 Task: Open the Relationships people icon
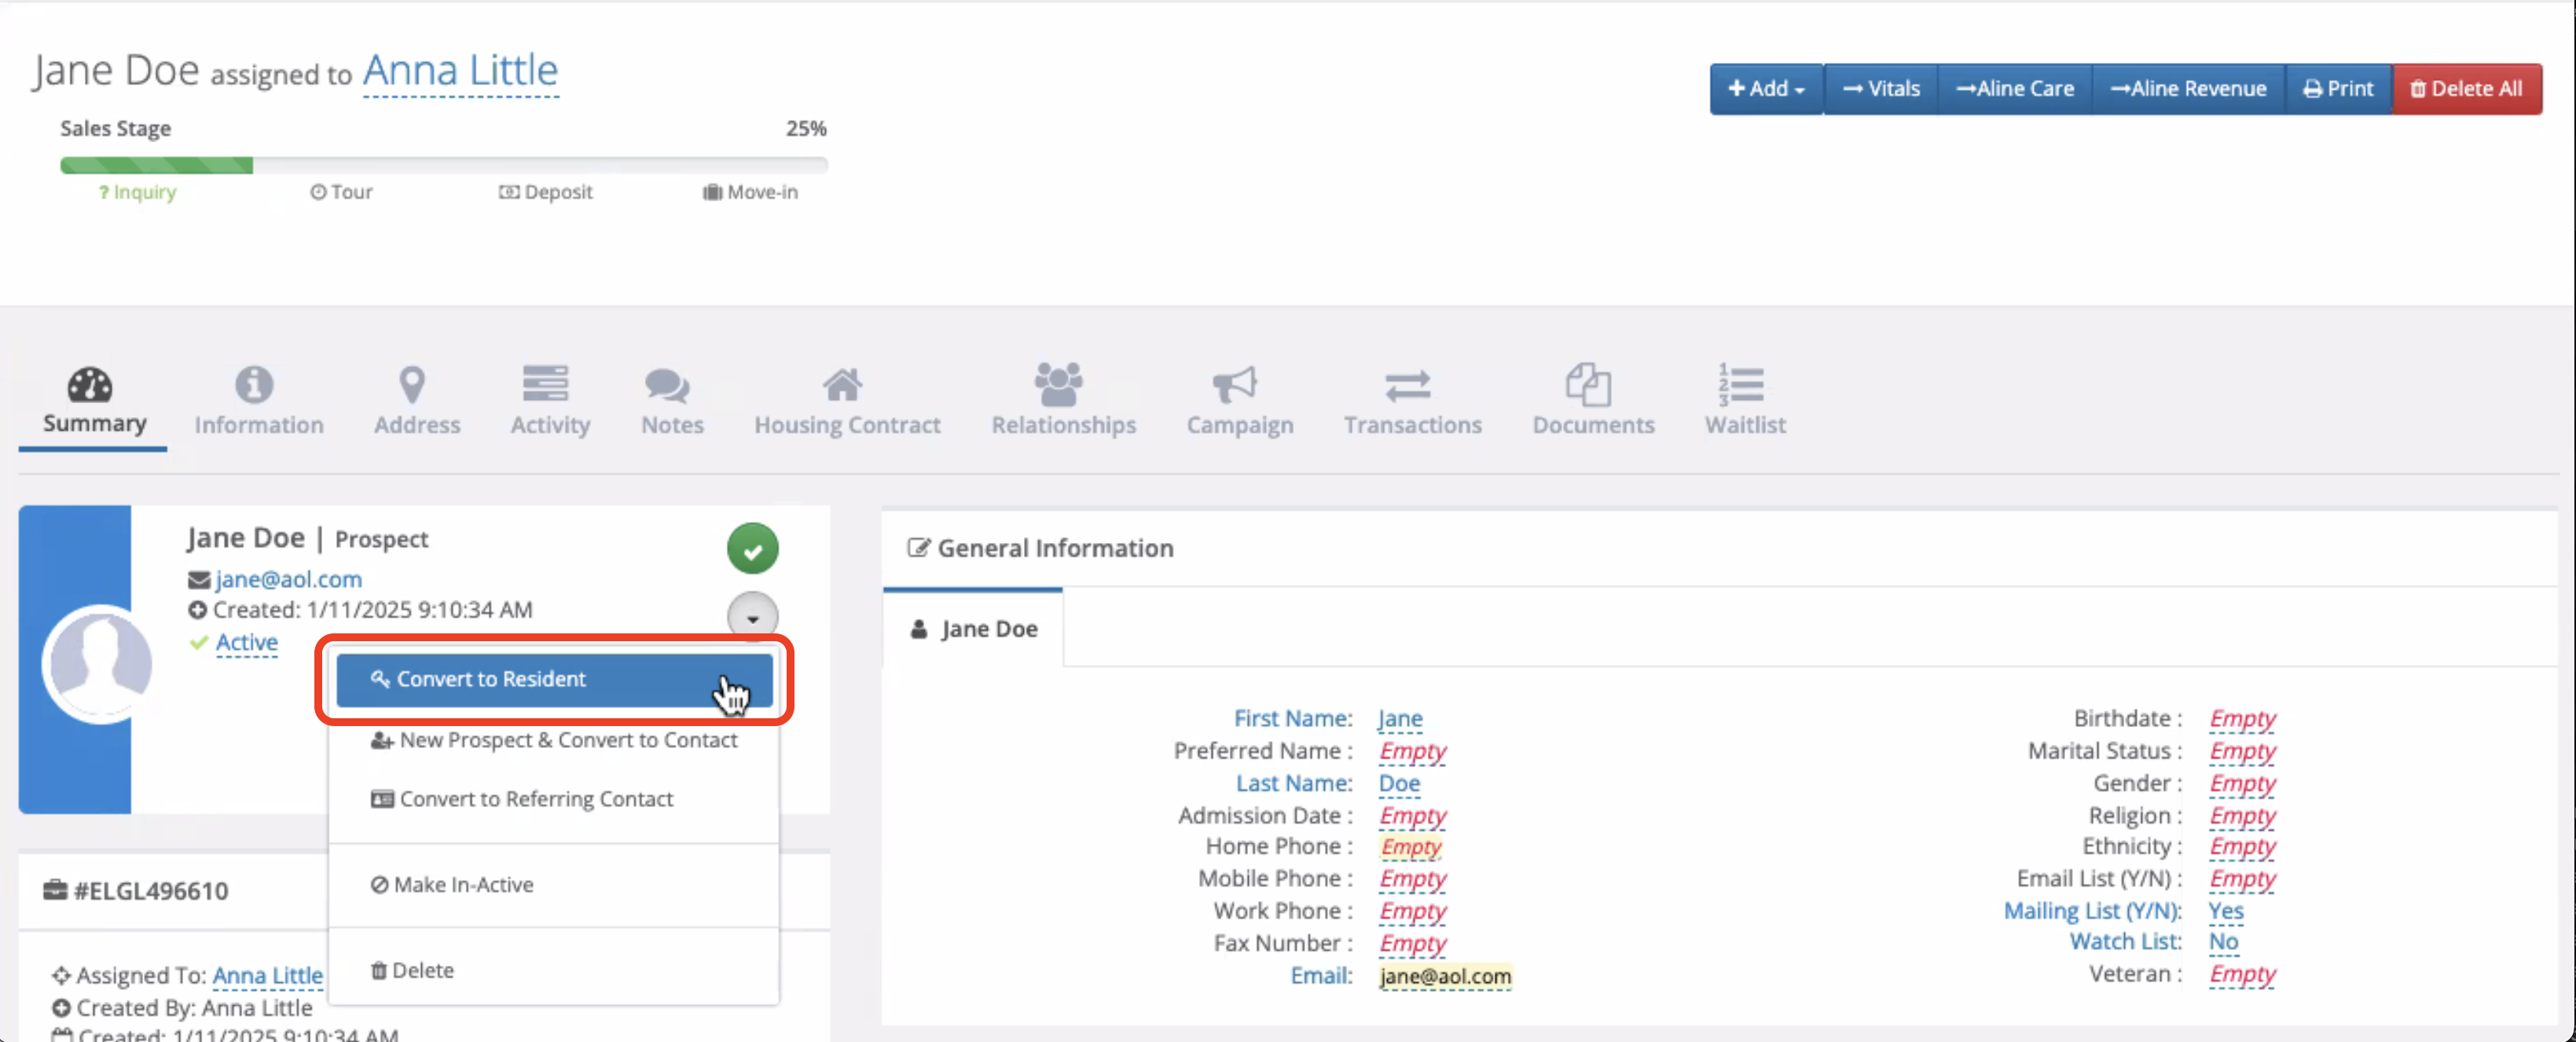tap(1058, 384)
